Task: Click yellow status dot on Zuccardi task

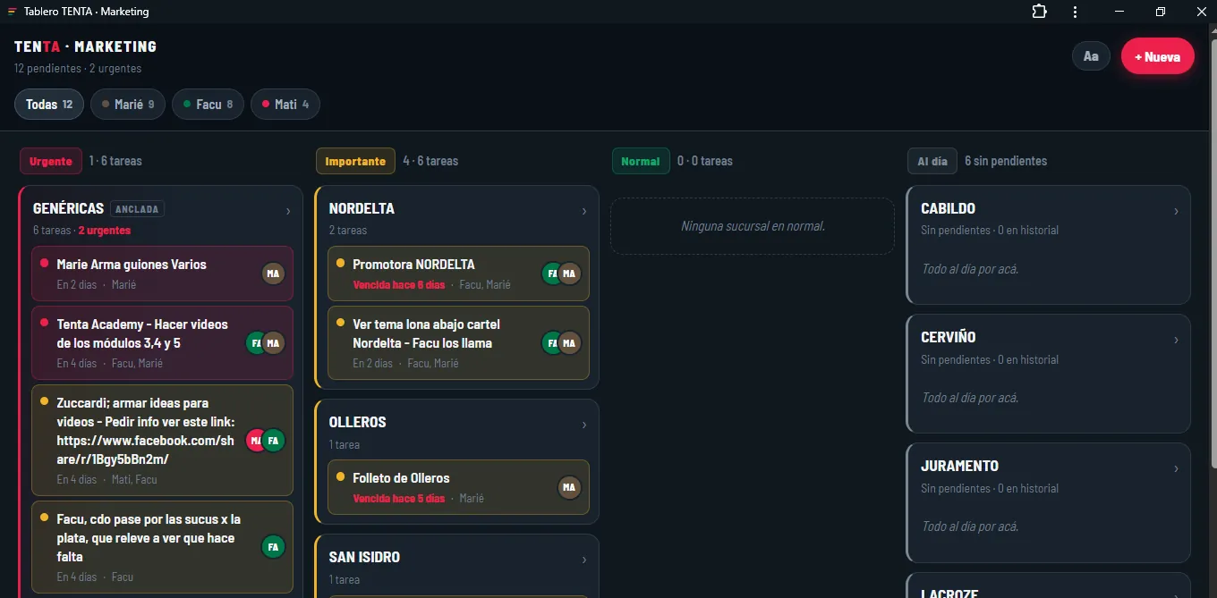Action: tap(44, 401)
